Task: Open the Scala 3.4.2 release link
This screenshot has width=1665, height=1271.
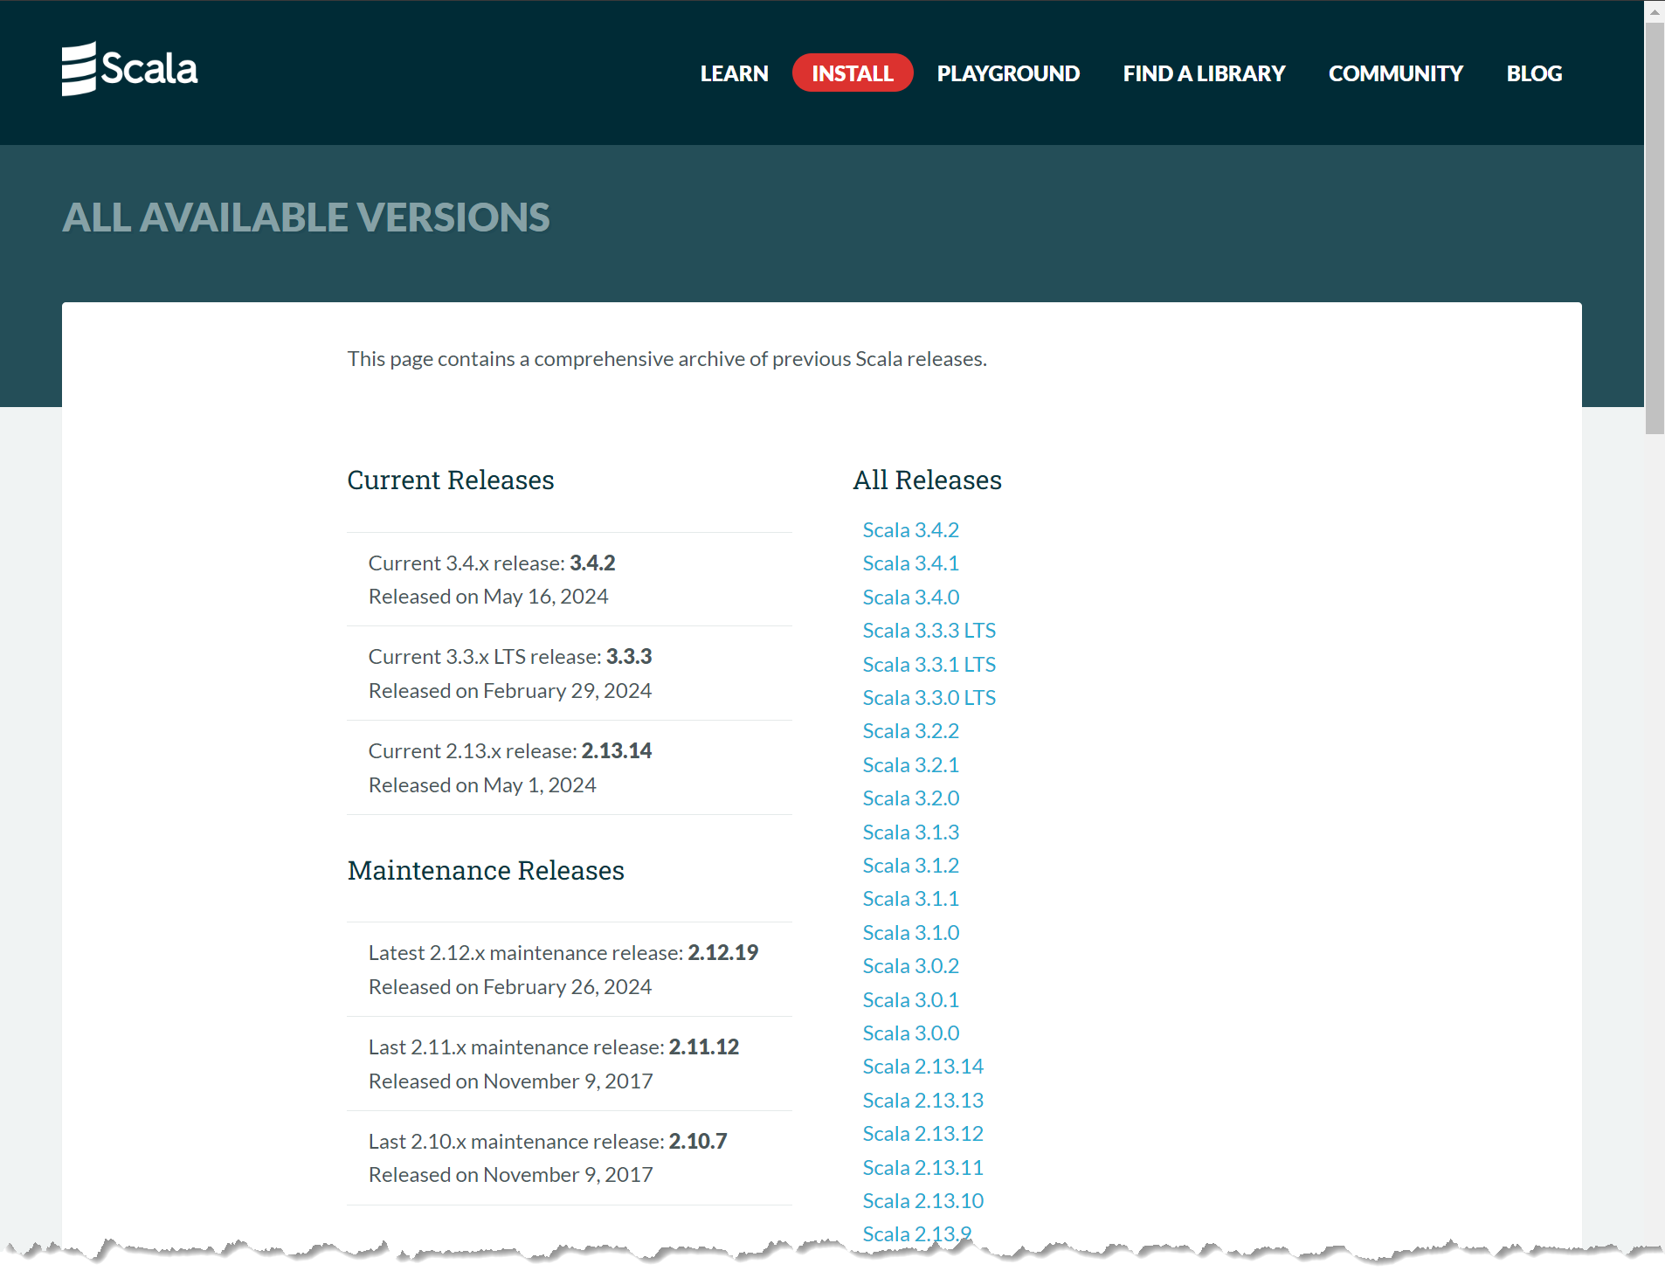Action: (910, 530)
